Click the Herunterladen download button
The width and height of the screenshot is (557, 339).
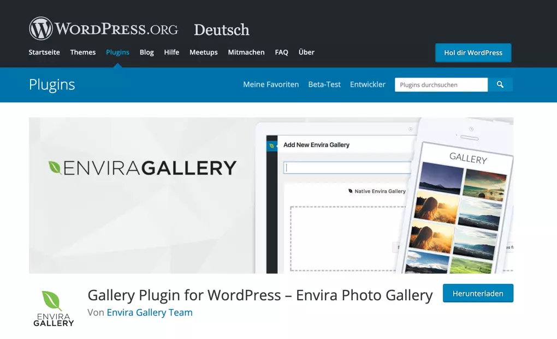click(478, 293)
